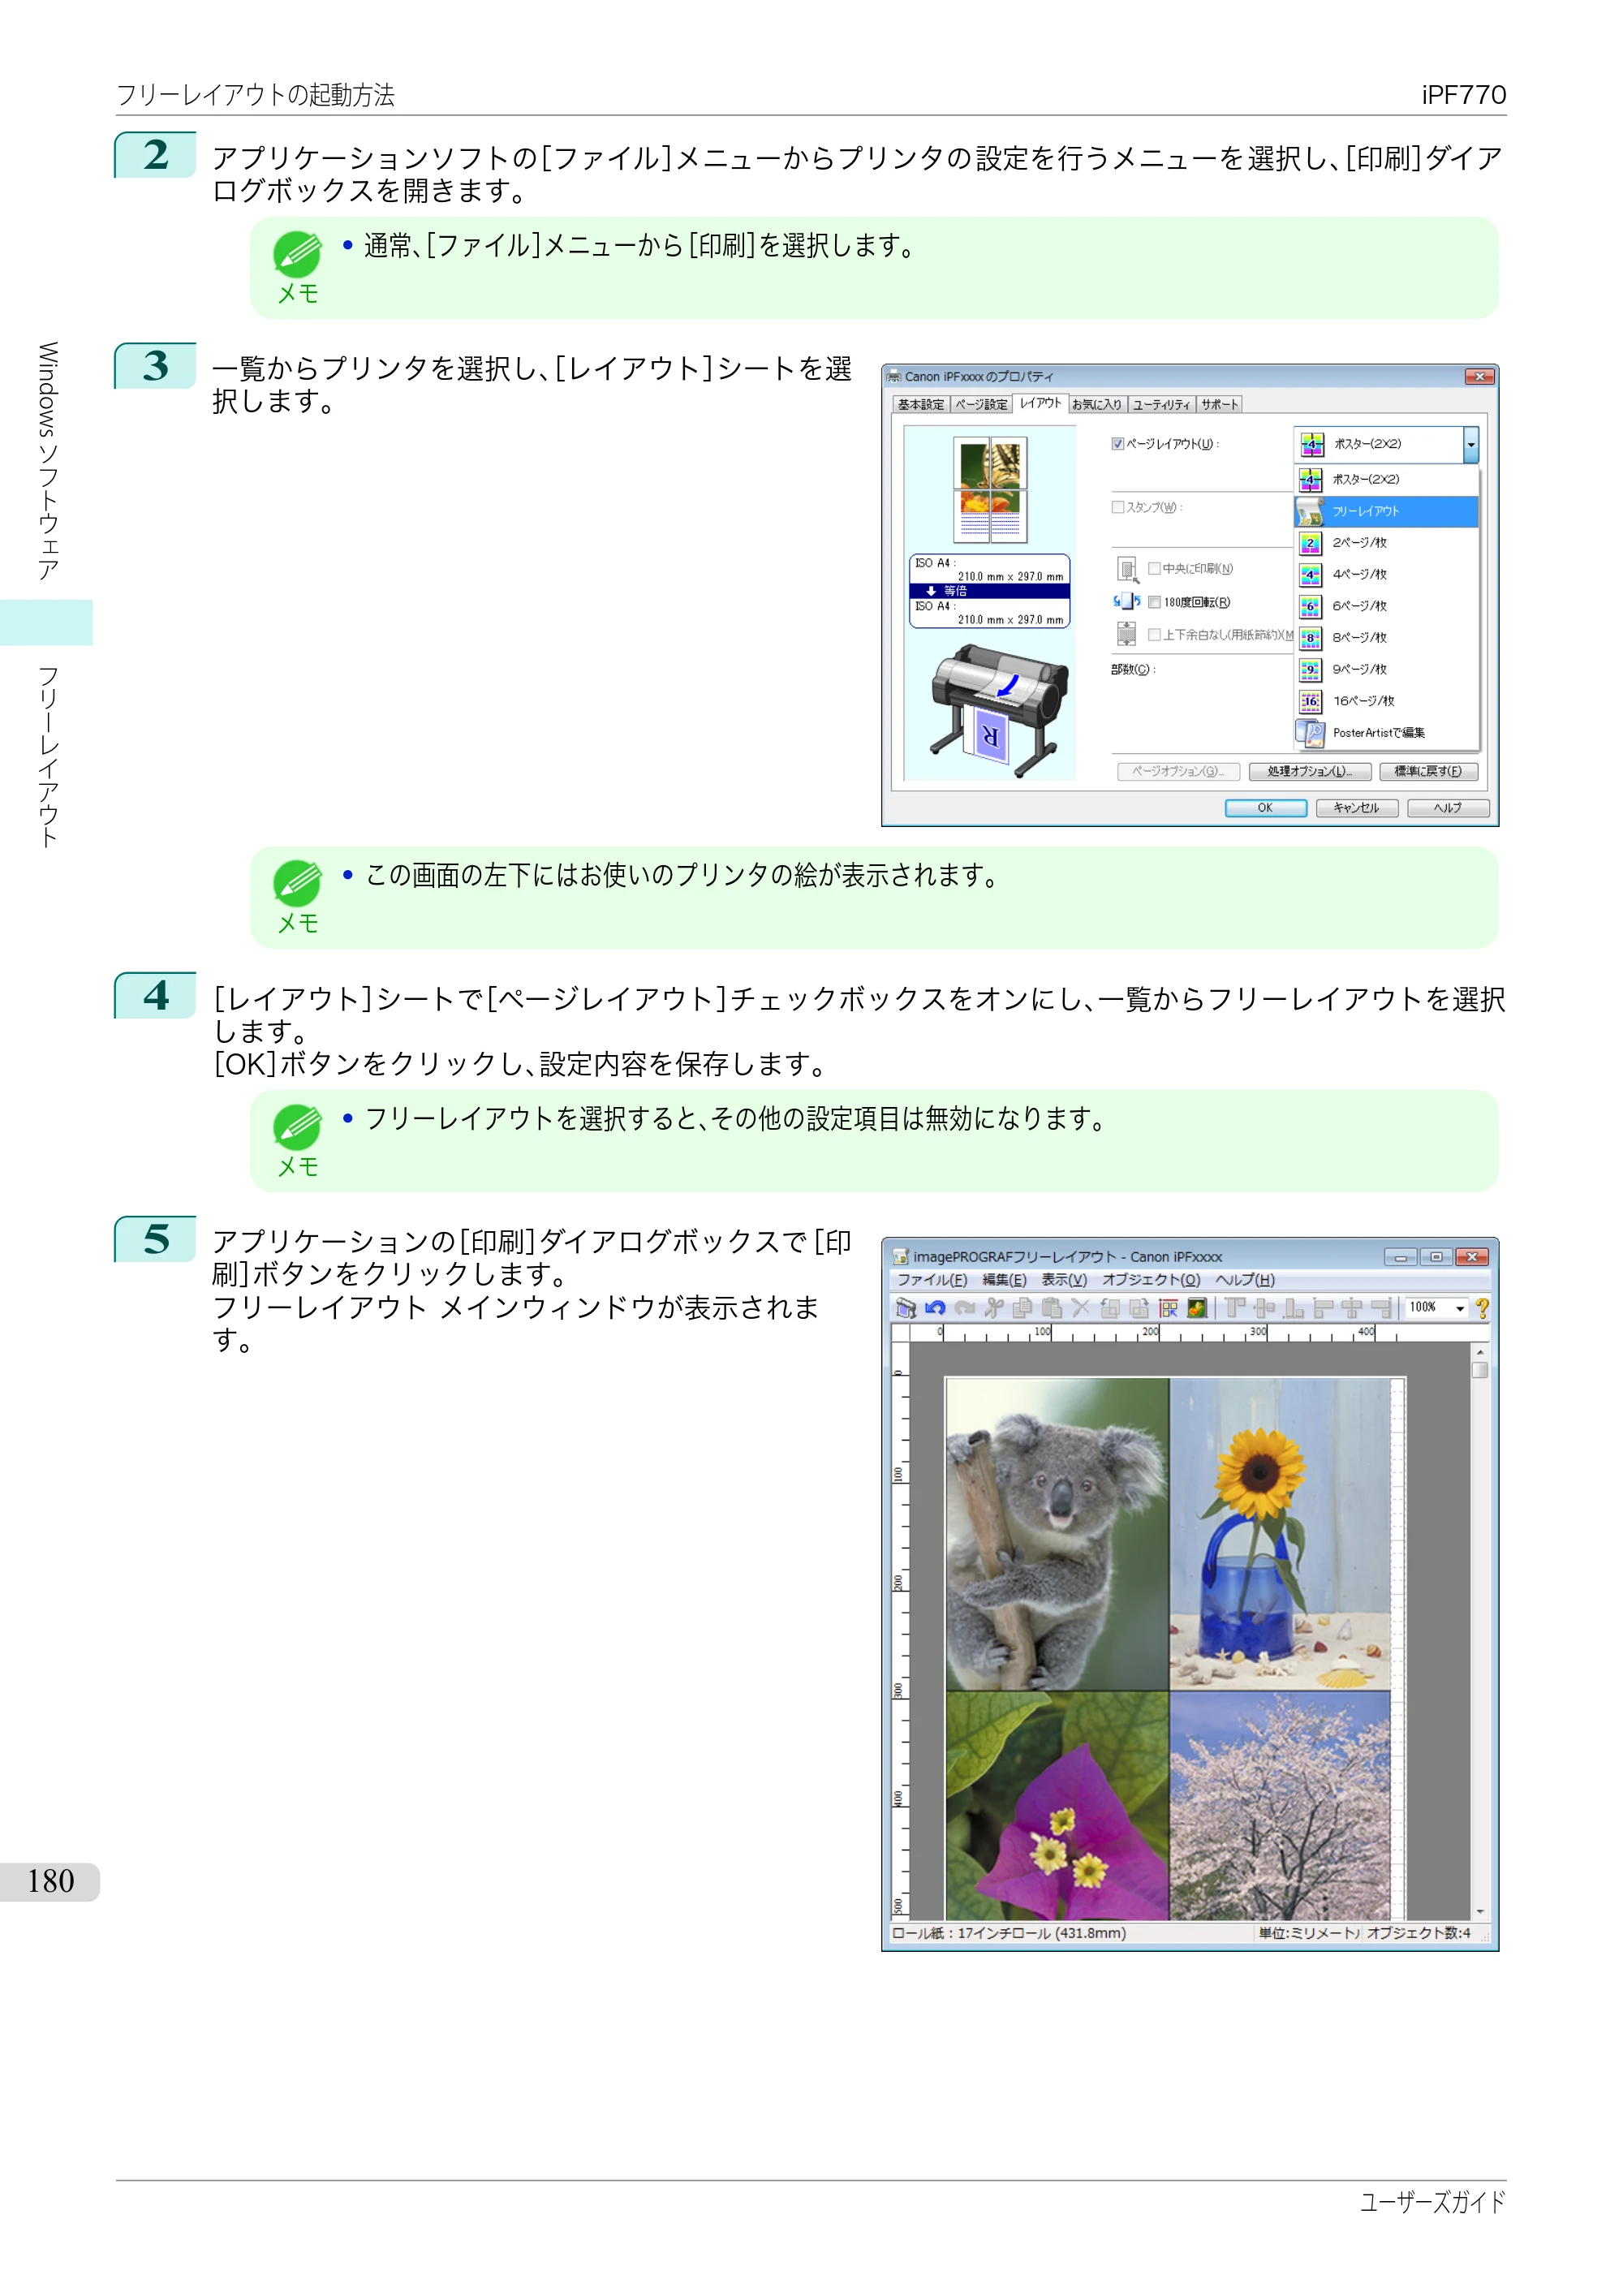The height and width of the screenshot is (2296, 1623).
Task: Select the cherry blossom tree image
Action: point(1280,1806)
